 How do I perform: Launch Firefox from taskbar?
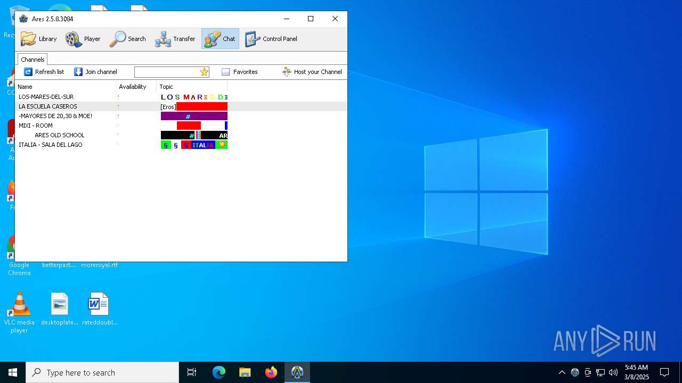click(271, 372)
